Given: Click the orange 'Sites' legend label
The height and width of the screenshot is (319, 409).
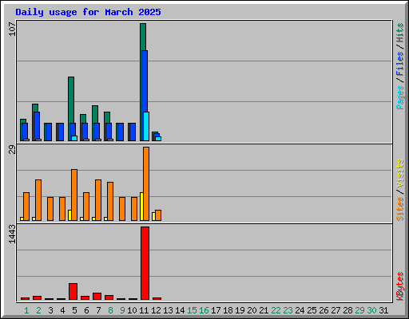Looking at the screenshot, I should tap(400, 209).
